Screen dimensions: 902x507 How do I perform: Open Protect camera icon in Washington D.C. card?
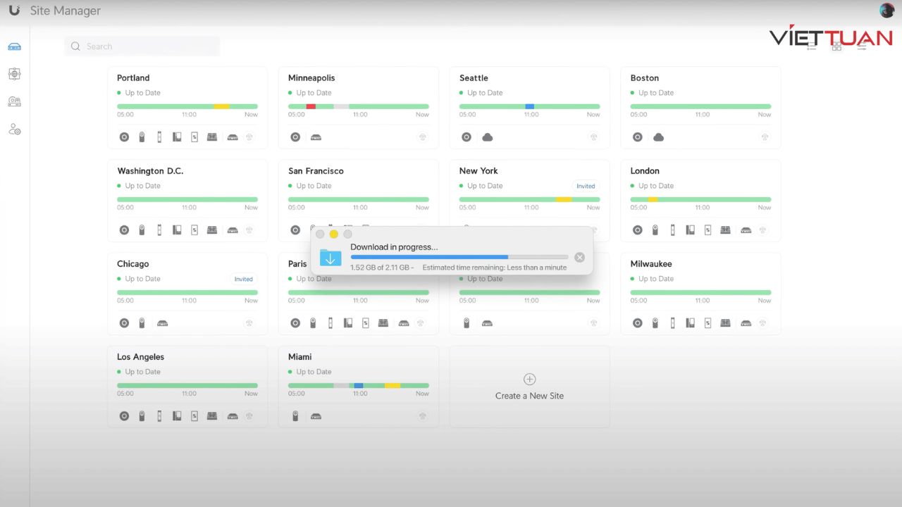click(142, 230)
